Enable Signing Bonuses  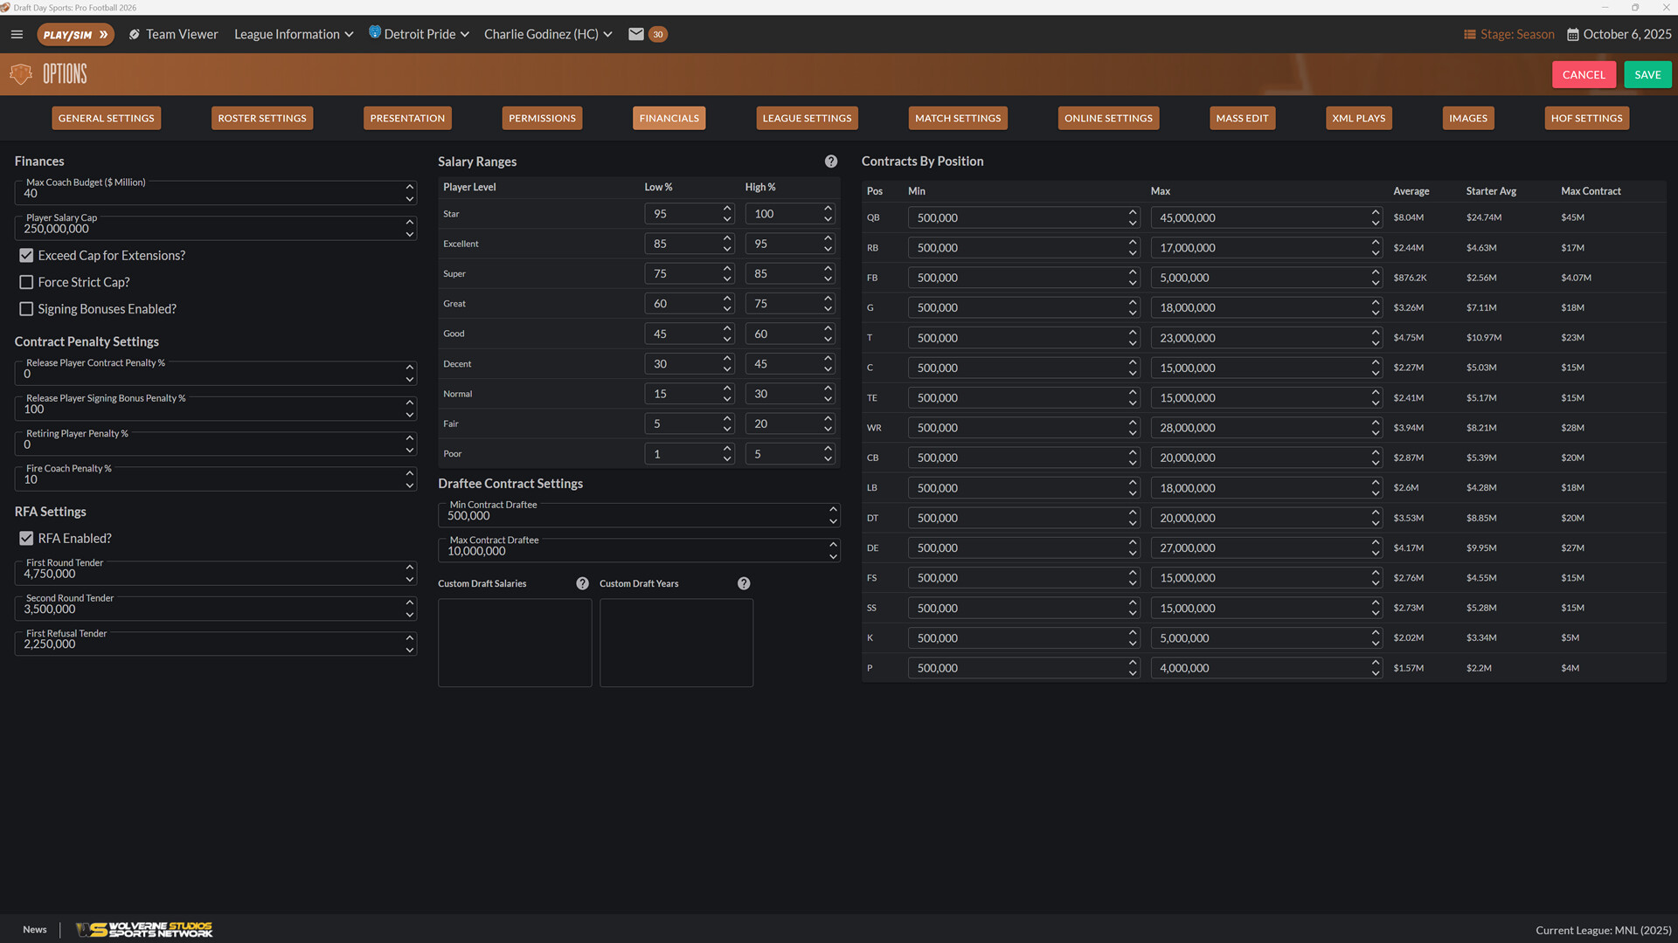tap(26, 308)
